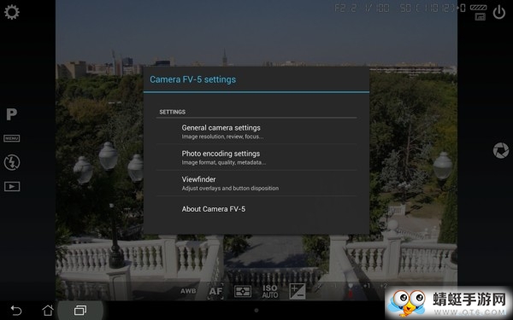Open the settings gear icon
The height and width of the screenshot is (320, 513).
[12, 13]
